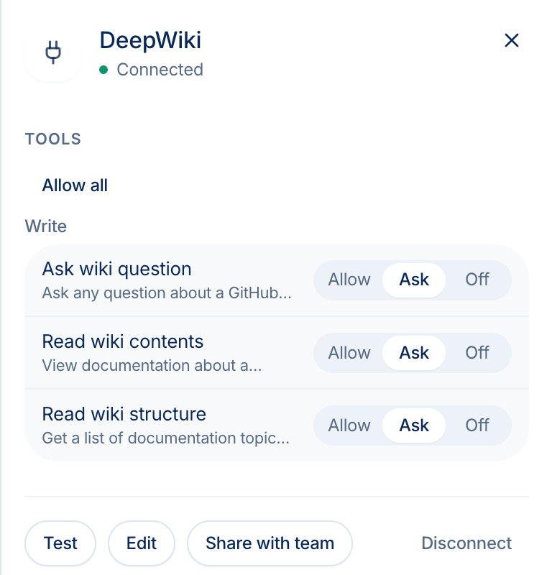
Task: Set Read wiki structure to Ask
Action: (414, 425)
